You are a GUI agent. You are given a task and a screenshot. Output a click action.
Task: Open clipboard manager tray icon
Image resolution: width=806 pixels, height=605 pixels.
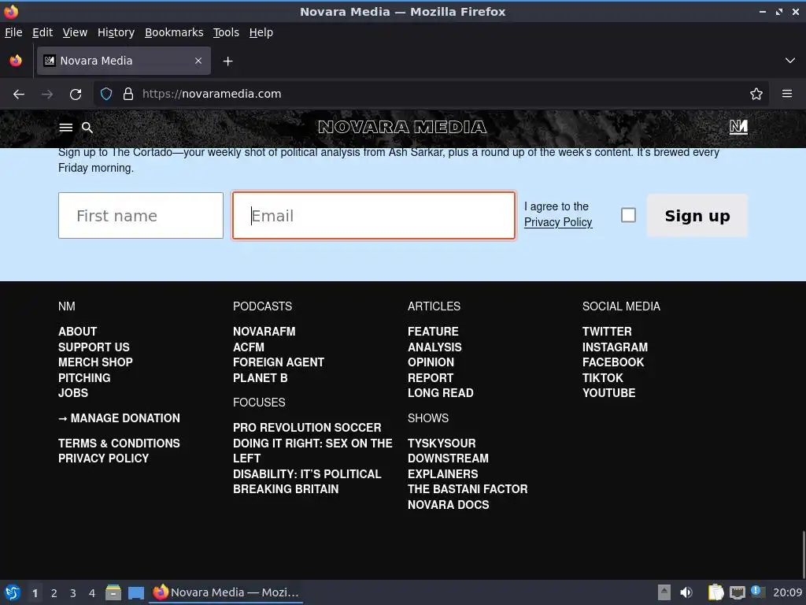coord(715,592)
